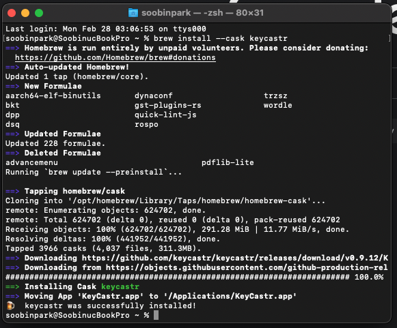Viewport: 397px width, 328px height.
Task: Click 'Updated 1 tap (homebrew/core).' line
Action: [77, 77]
